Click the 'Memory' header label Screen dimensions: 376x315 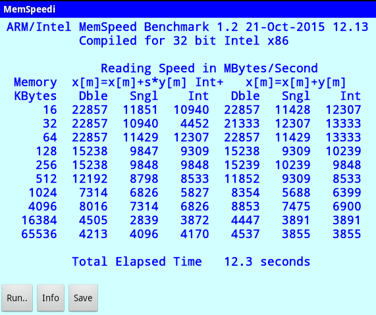[36, 83]
